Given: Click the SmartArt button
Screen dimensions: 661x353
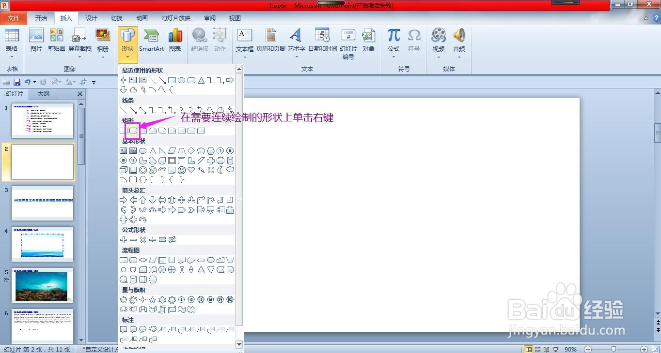Looking at the screenshot, I should 152,40.
